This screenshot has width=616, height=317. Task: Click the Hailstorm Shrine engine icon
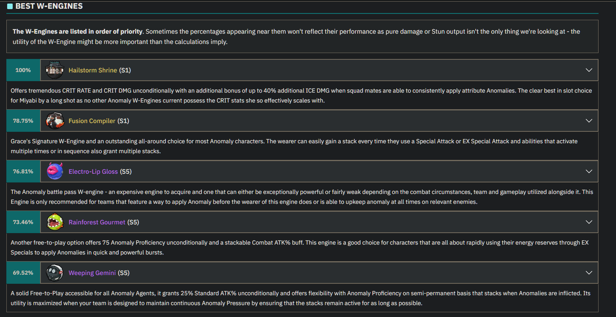[55, 70]
